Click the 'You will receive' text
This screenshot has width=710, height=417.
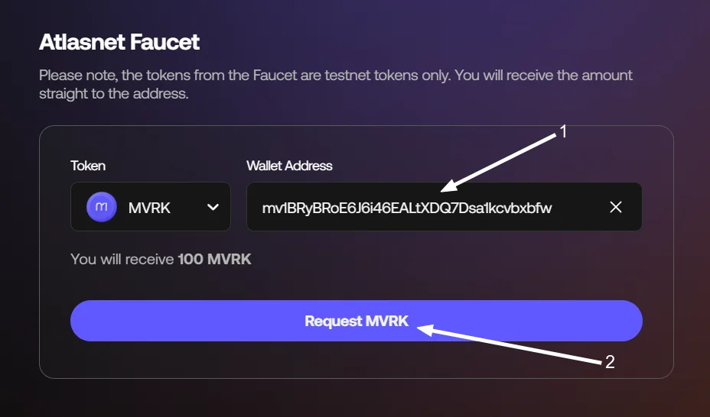click(122, 260)
